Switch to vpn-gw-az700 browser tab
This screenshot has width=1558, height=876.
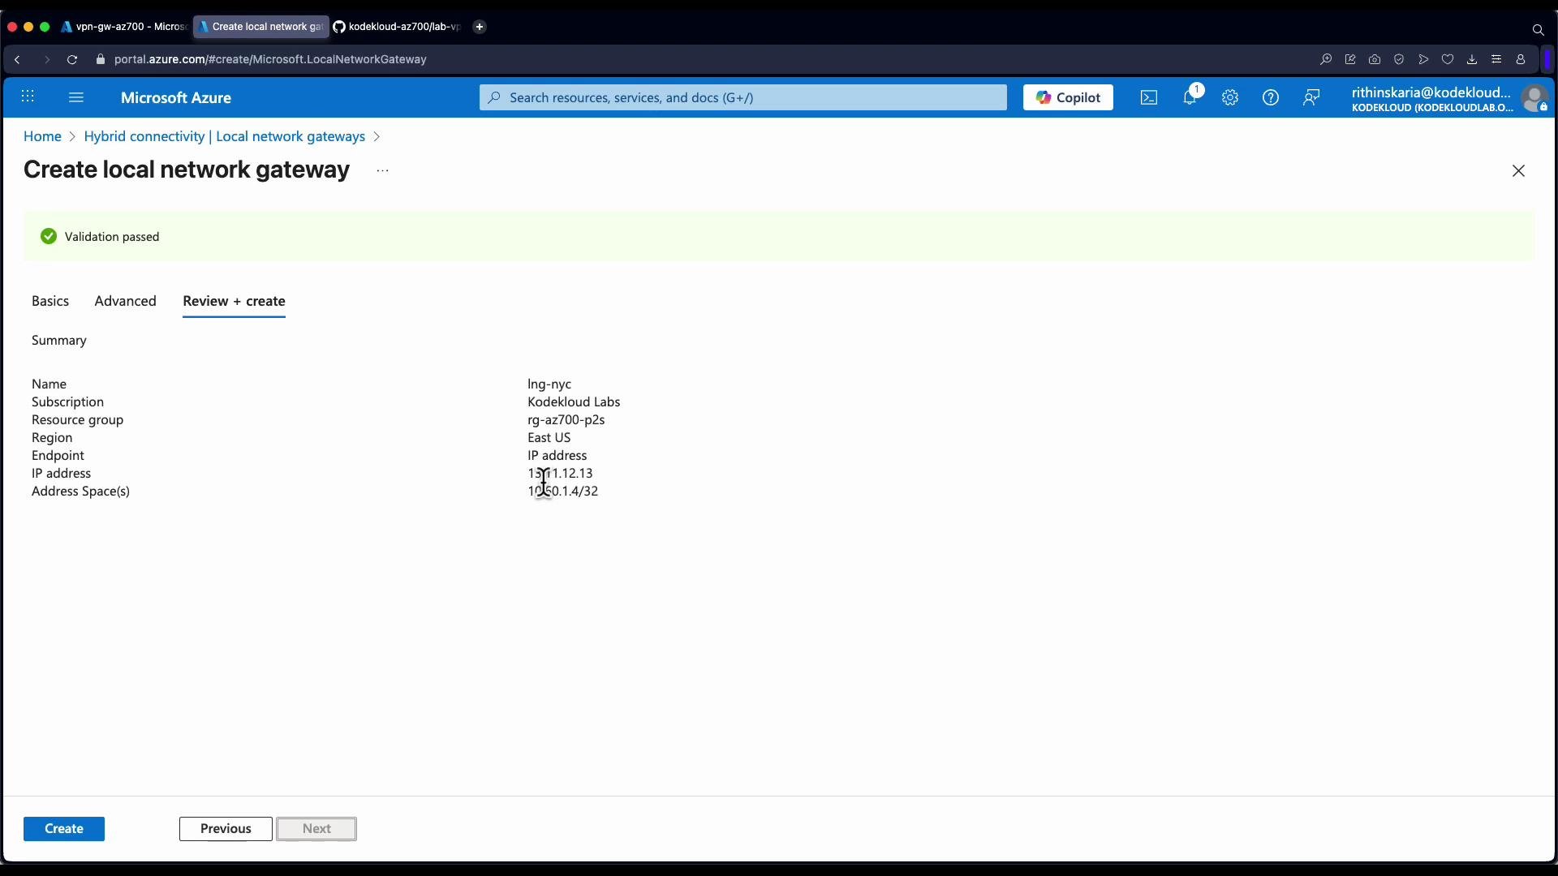click(124, 27)
